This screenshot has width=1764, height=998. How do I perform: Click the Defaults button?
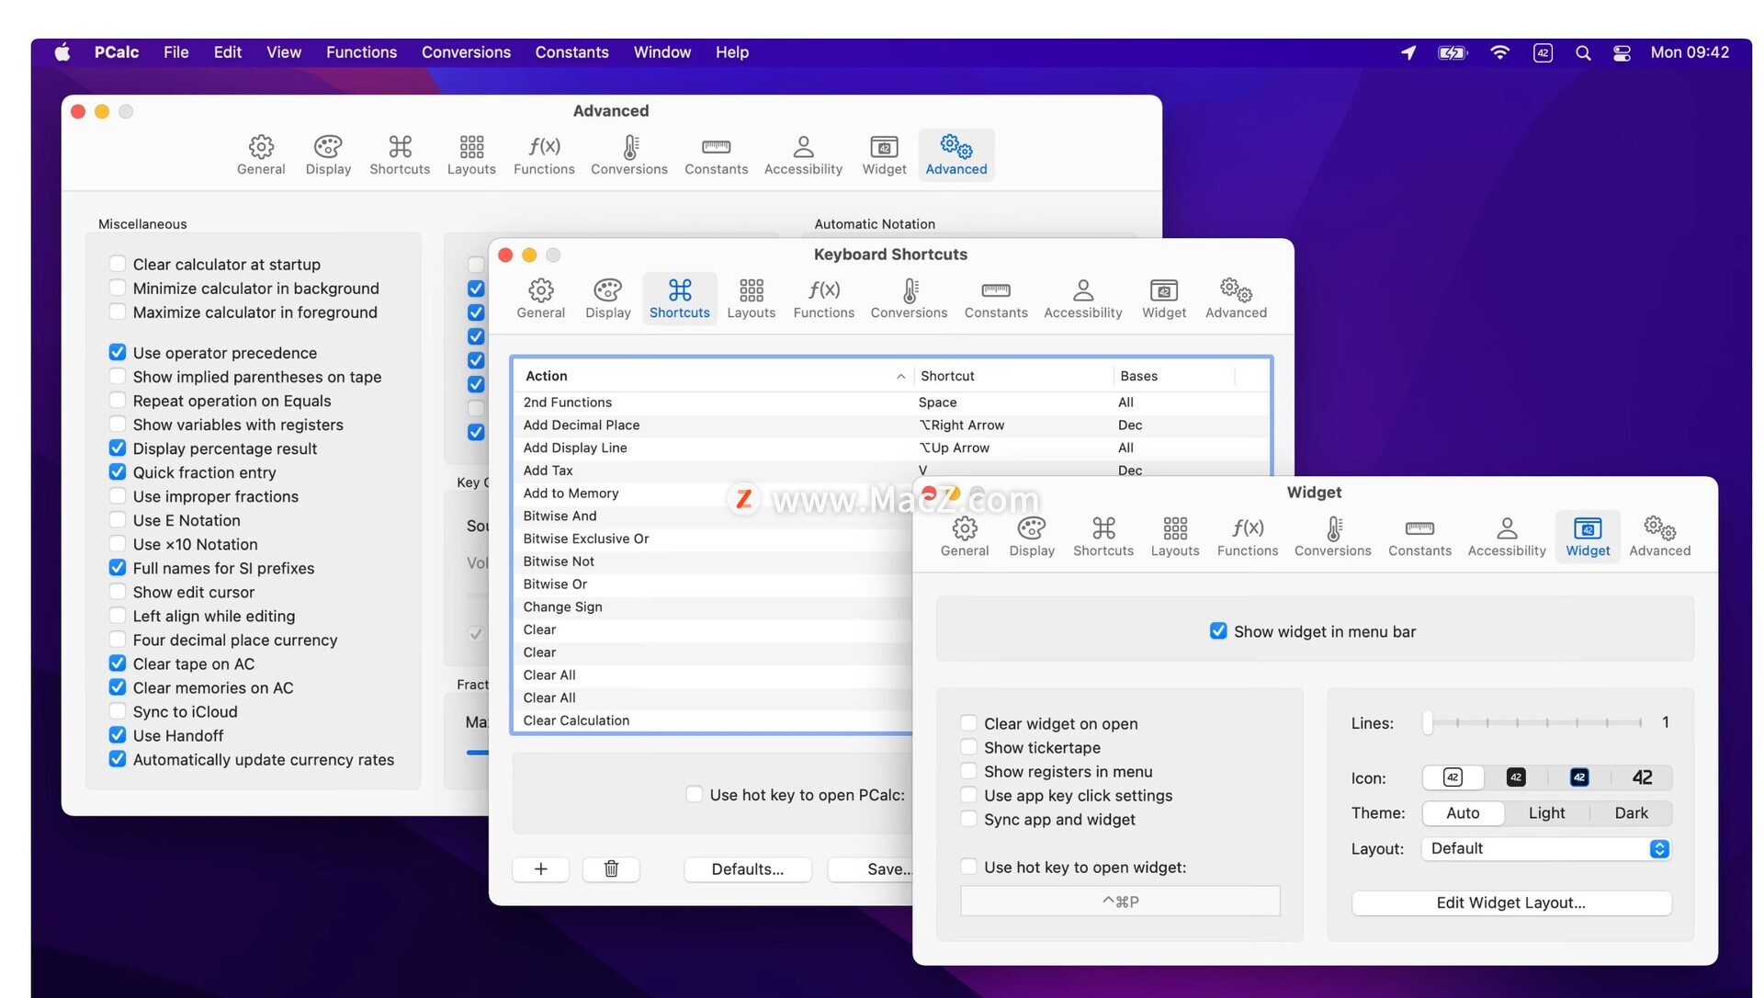(747, 868)
